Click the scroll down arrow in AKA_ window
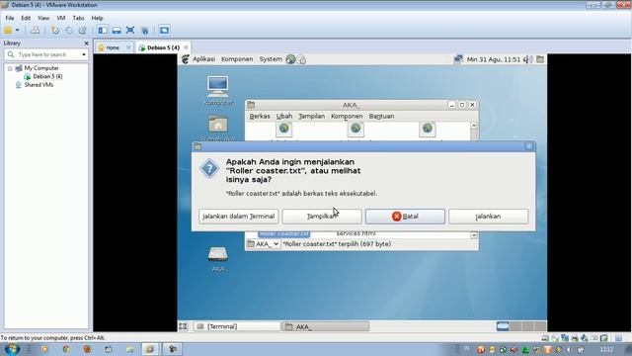 tap(474, 235)
